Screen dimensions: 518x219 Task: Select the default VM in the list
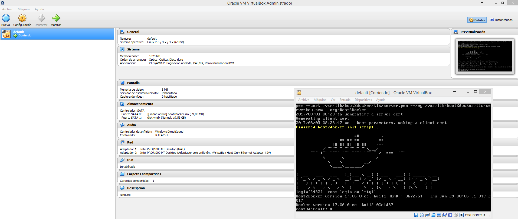[x=57, y=34]
